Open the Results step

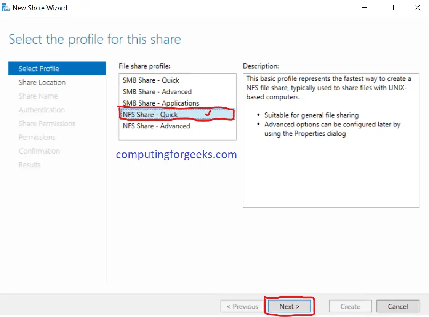pos(29,165)
